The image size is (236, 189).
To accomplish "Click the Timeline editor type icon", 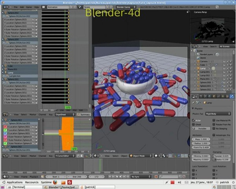I will (6, 176).
